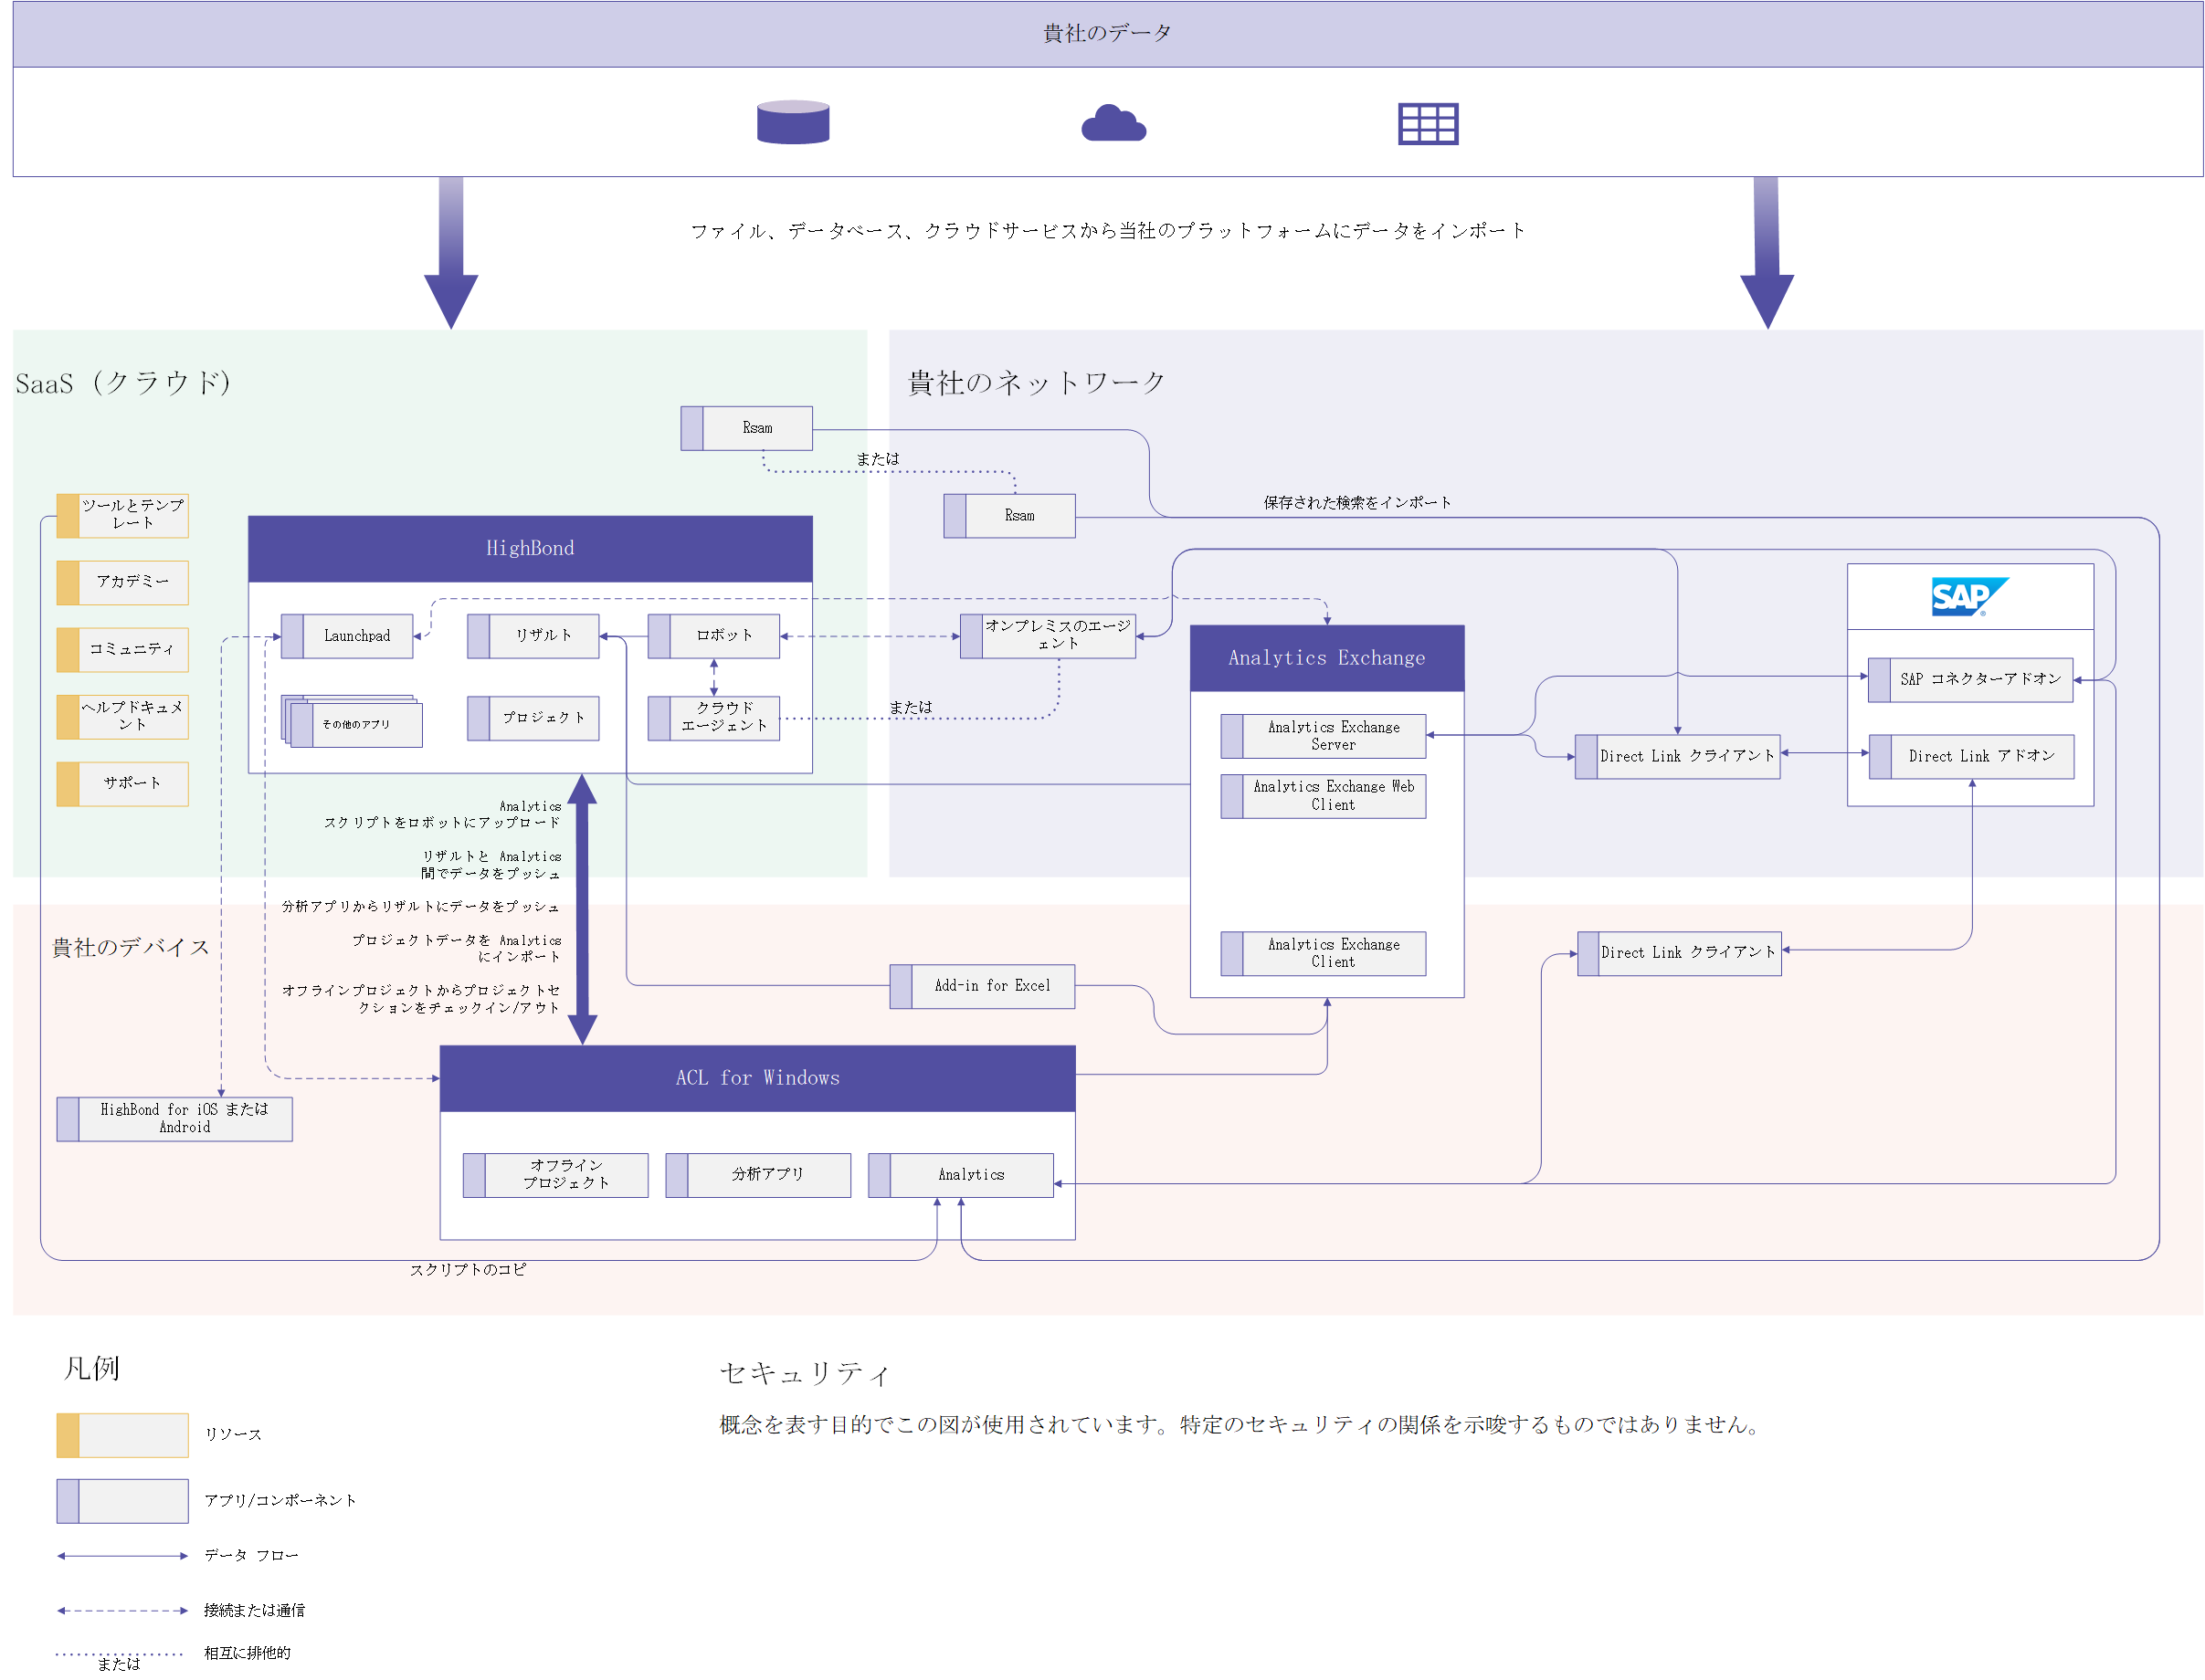Click the database cylinder icon
This screenshot has height=1680, width=2205.
[x=792, y=122]
